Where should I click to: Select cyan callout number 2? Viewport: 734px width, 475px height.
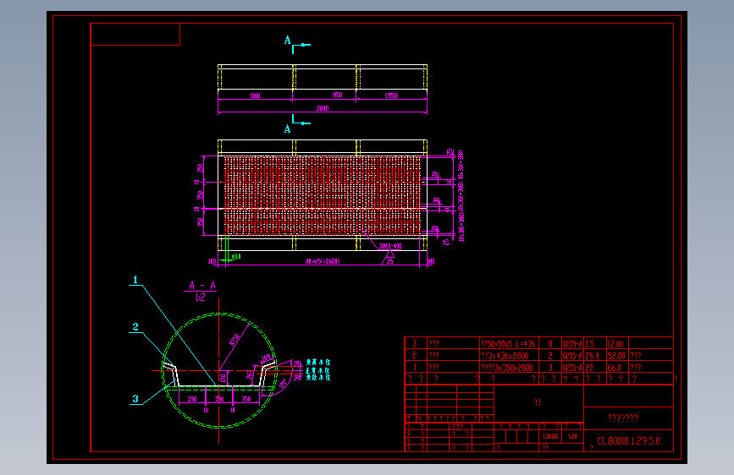(135, 326)
